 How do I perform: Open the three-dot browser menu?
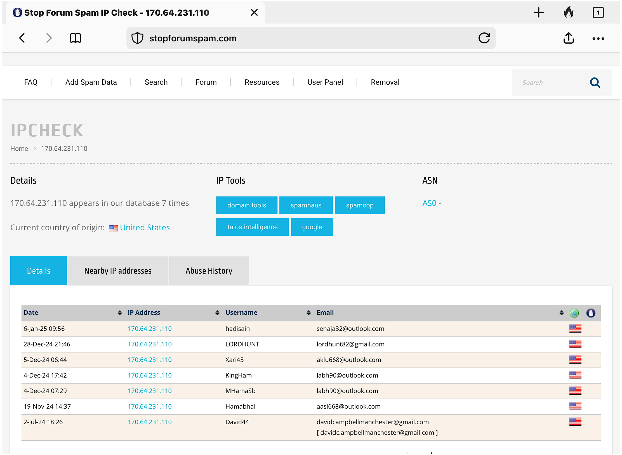coord(598,39)
